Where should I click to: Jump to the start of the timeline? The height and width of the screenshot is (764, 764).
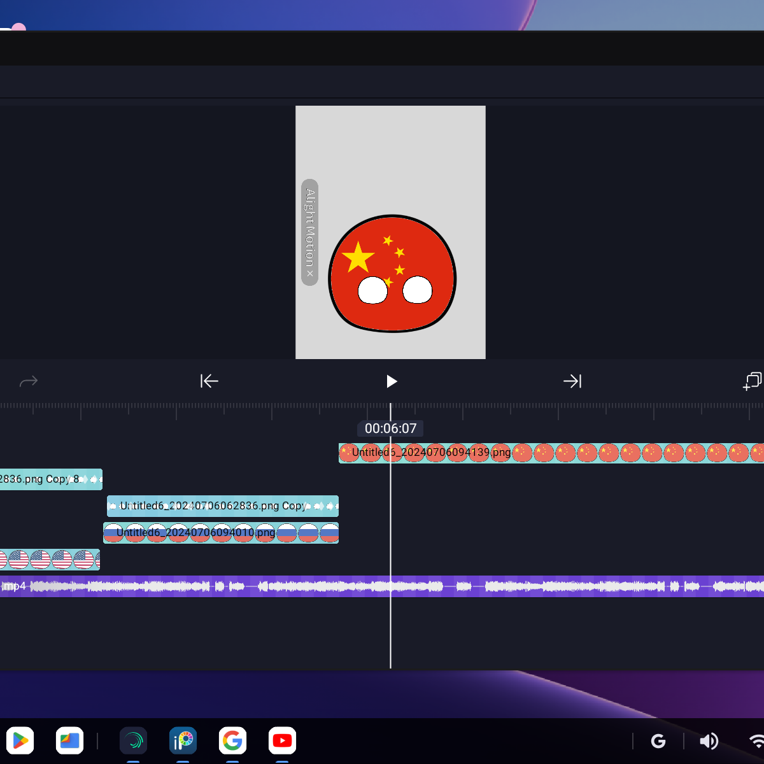pos(209,381)
